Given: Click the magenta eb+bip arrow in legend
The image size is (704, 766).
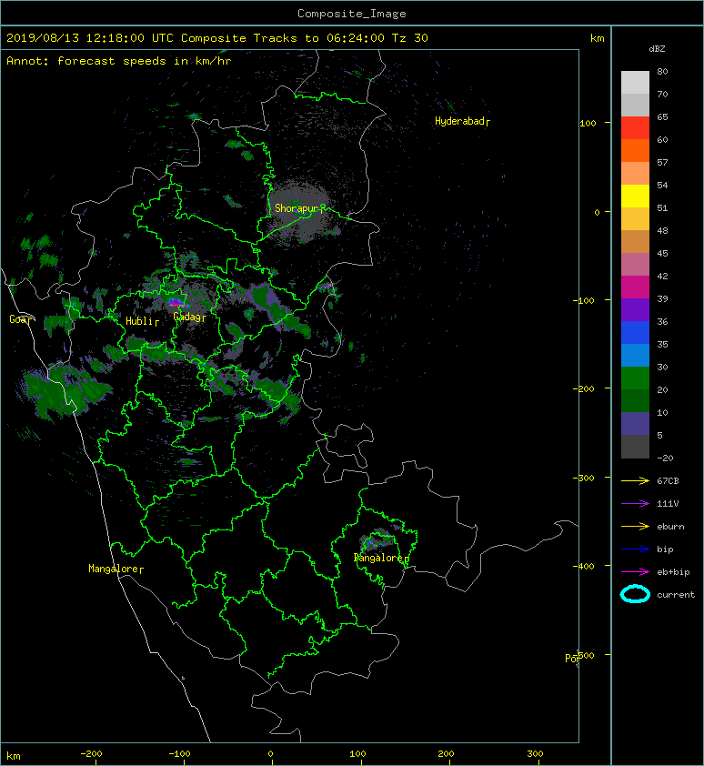Looking at the screenshot, I should (x=635, y=572).
